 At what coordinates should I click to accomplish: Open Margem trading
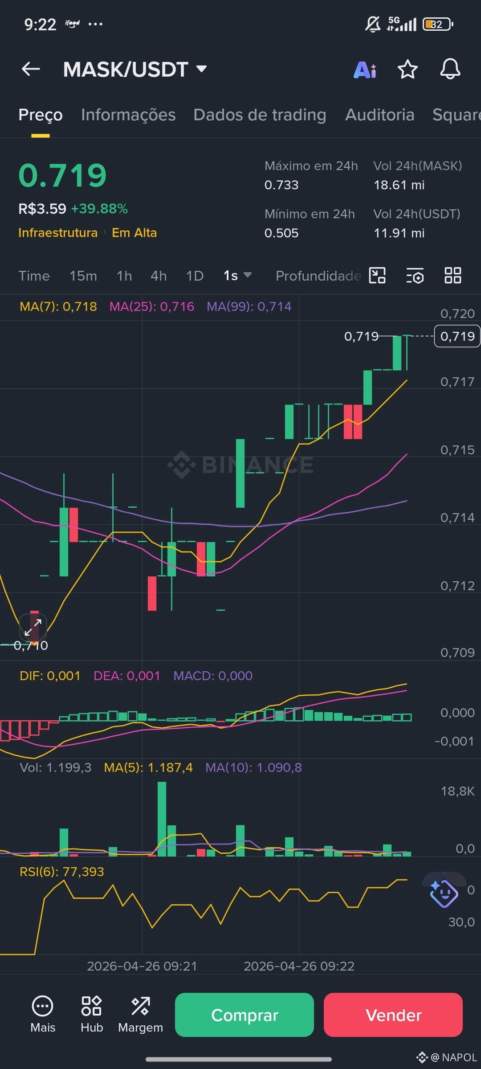coord(140,1014)
